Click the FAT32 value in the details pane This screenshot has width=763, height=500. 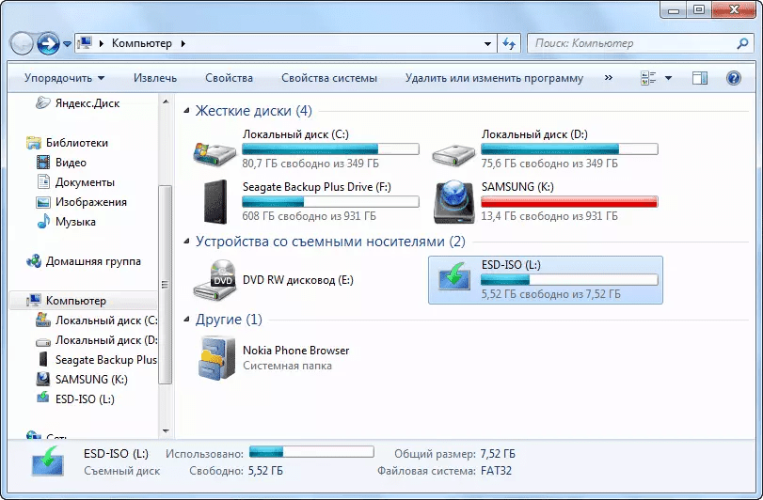point(497,470)
